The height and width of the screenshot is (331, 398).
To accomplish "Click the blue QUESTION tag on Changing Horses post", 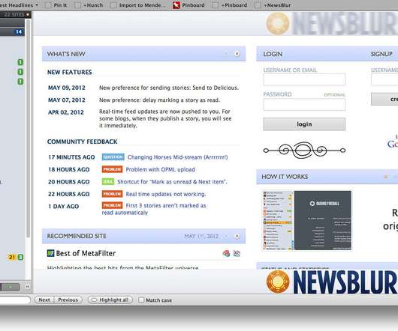I will 113,157.
